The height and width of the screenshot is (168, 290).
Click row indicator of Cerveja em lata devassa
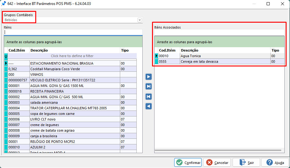point(156,61)
